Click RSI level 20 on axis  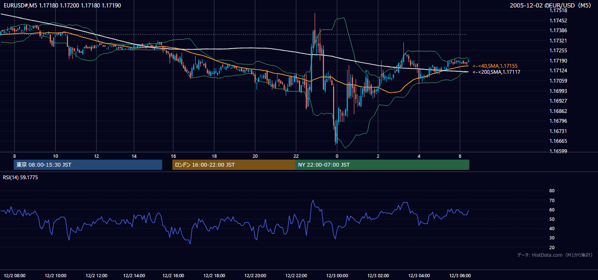tap(552, 247)
